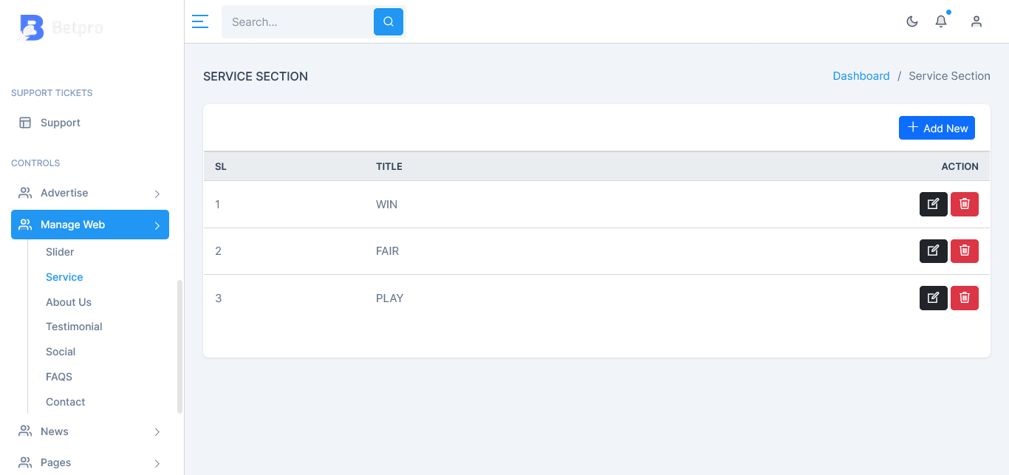This screenshot has height=475, width=1009.
Task: Toggle dark mode with moon icon
Action: (912, 21)
